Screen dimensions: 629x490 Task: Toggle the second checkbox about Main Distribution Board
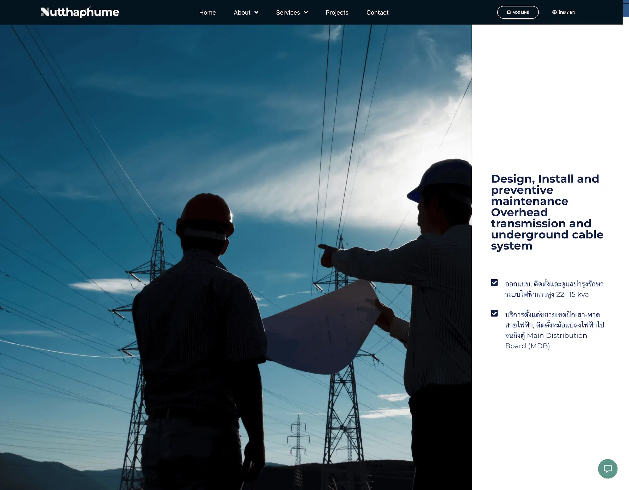tap(494, 313)
